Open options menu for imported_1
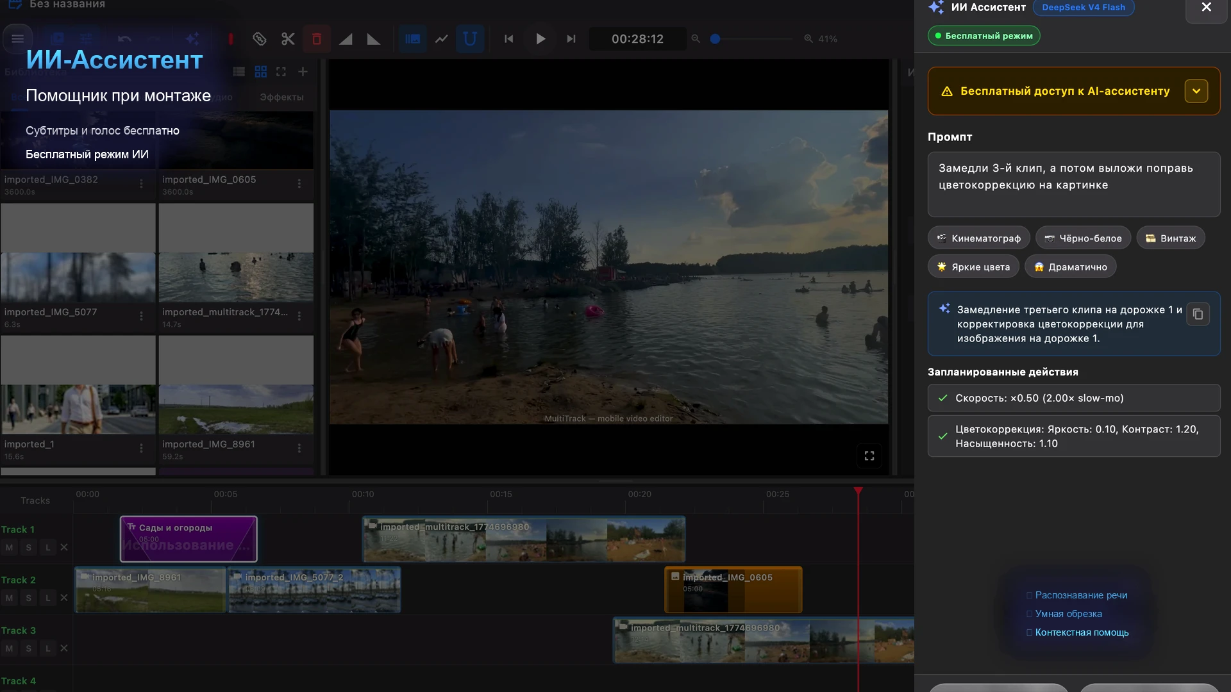 point(141,449)
